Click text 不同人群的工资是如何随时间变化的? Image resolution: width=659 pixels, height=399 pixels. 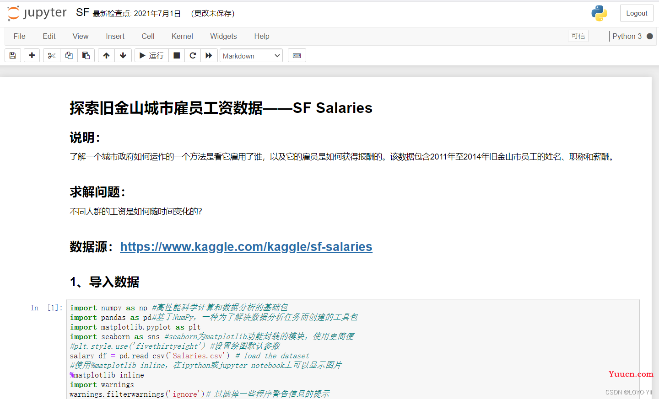point(136,212)
